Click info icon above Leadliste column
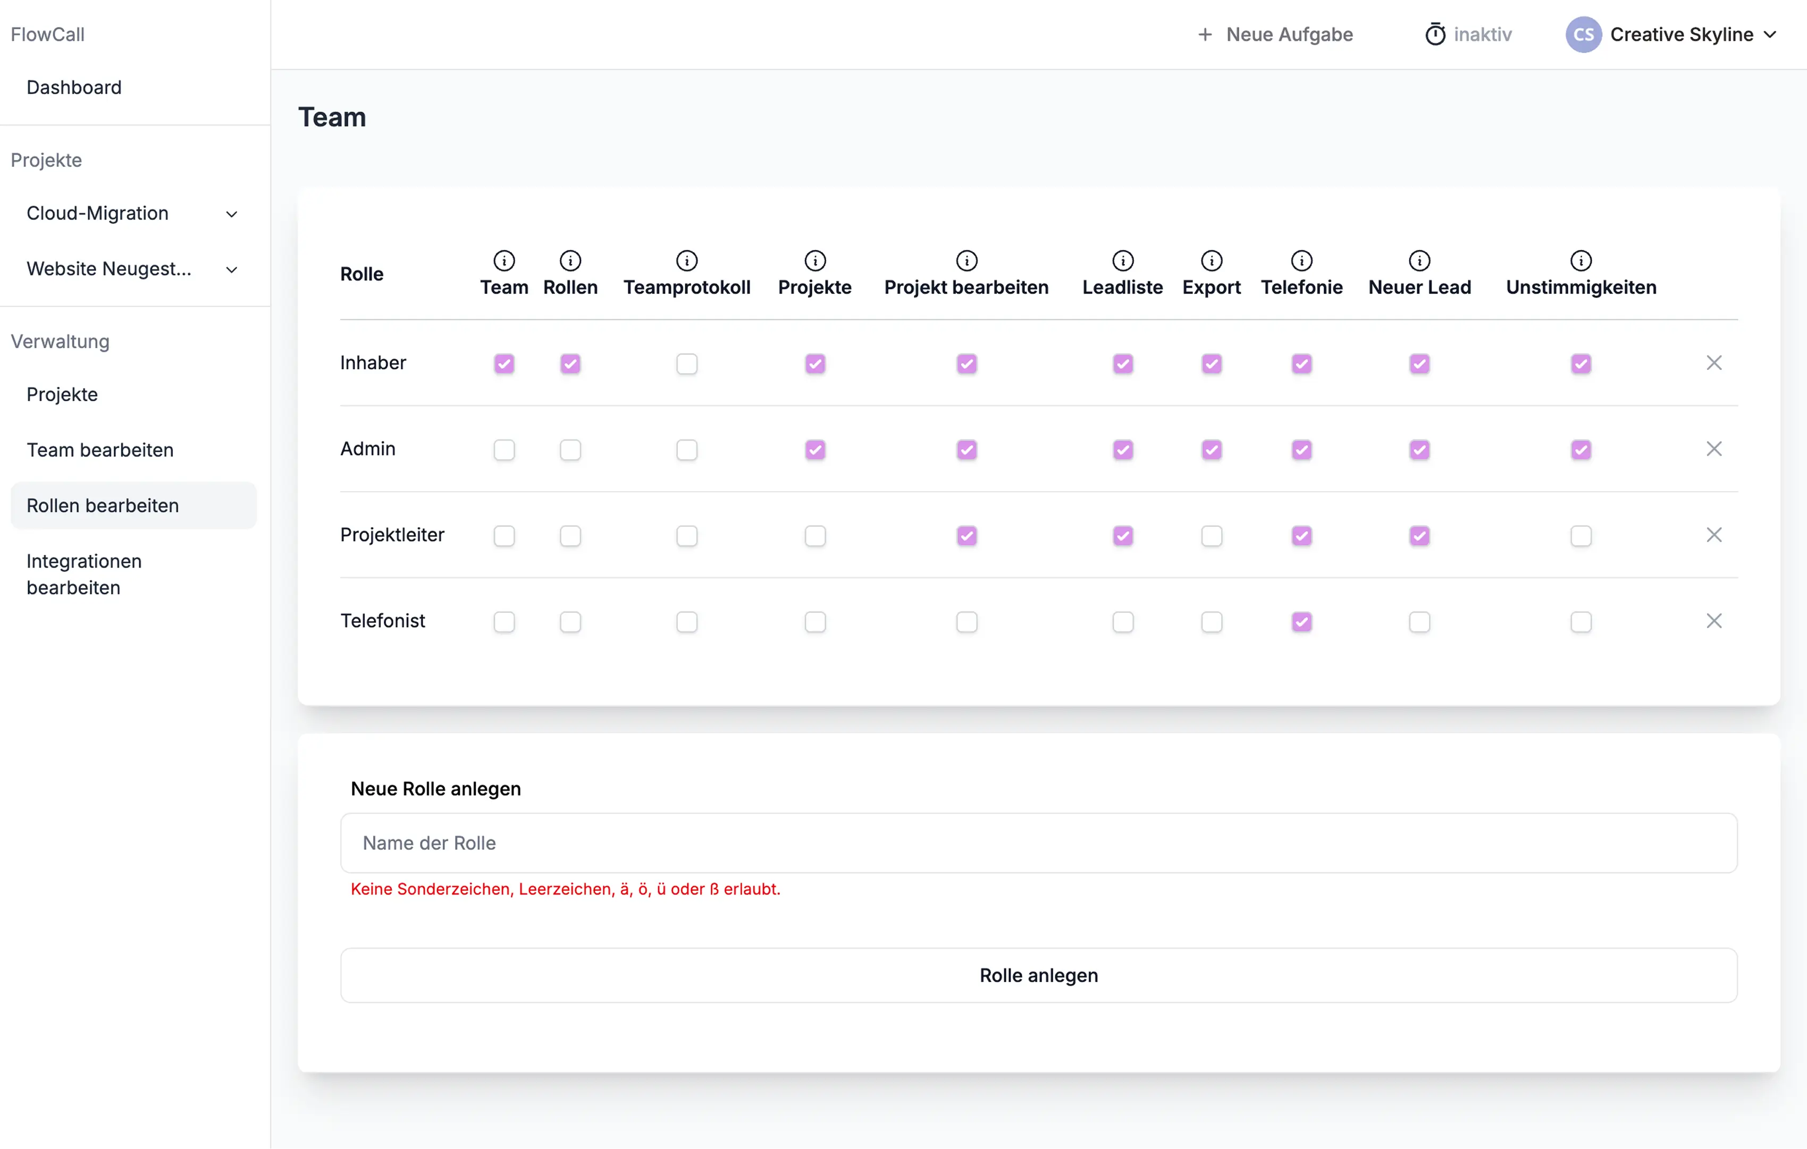1807x1149 pixels. [x=1123, y=260]
